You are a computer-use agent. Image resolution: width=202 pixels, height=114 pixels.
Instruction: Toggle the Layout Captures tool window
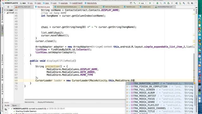tap(2, 105)
